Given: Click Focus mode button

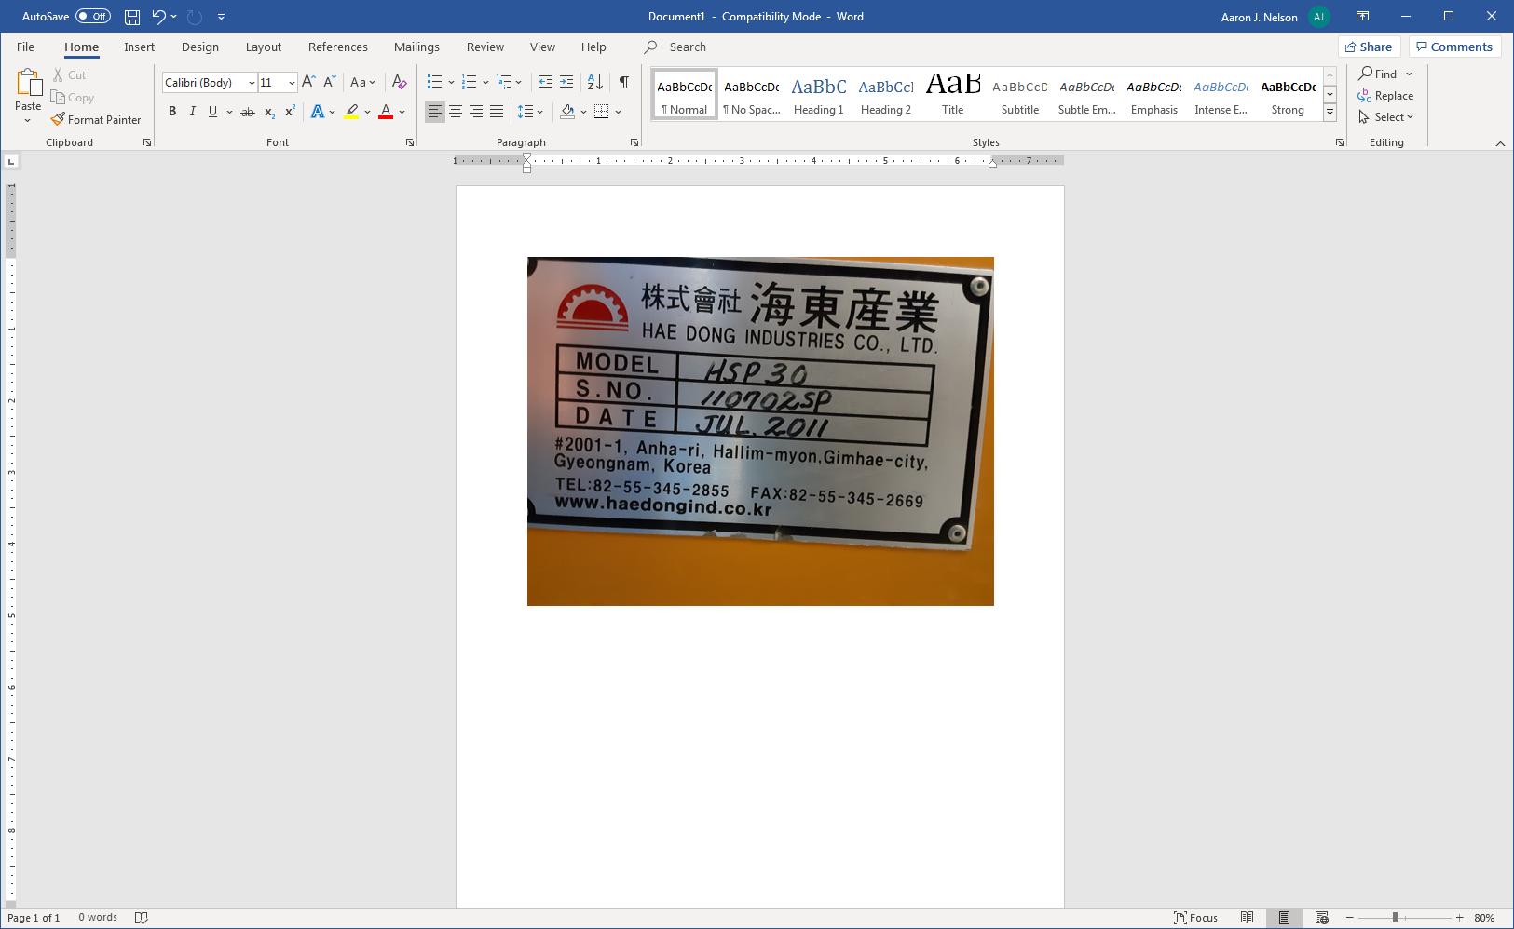Looking at the screenshot, I should click(x=1195, y=918).
